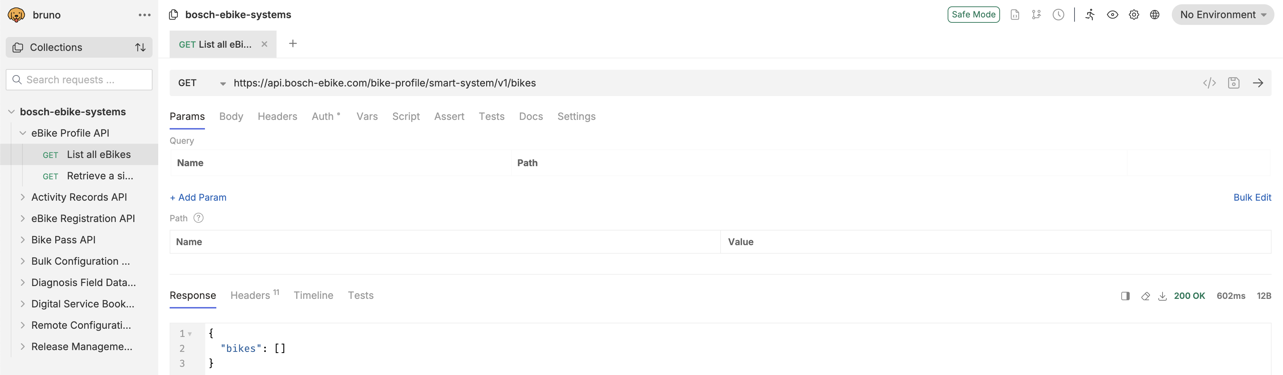The image size is (1283, 375).
Task: Click + Add Param link
Action: click(x=198, y=197)
